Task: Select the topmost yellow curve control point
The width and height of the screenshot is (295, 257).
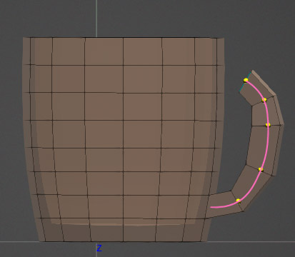Action: (246, 80)
